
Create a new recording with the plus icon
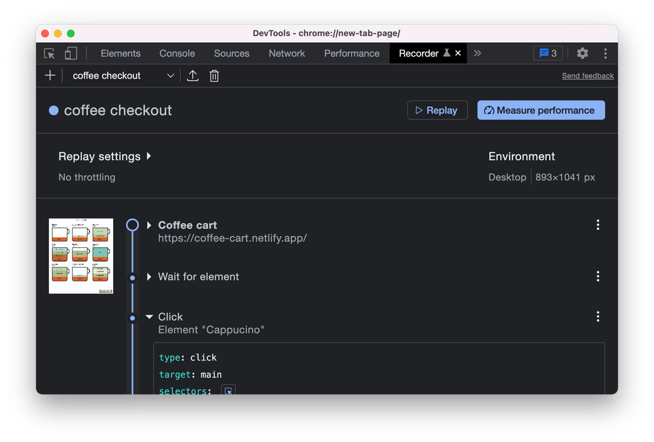(x=50, y=75)
